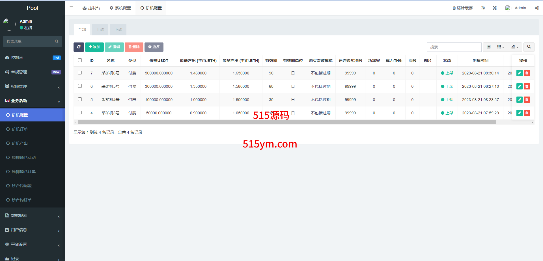Screen dimensions: 543x261
Task: Expand the 权限管理 sidebar menu
Action: pos(33,87)
